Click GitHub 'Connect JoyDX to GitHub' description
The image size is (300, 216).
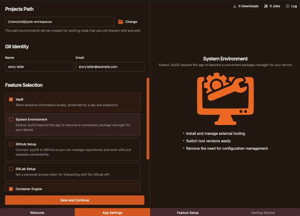(x=73, y=152)
